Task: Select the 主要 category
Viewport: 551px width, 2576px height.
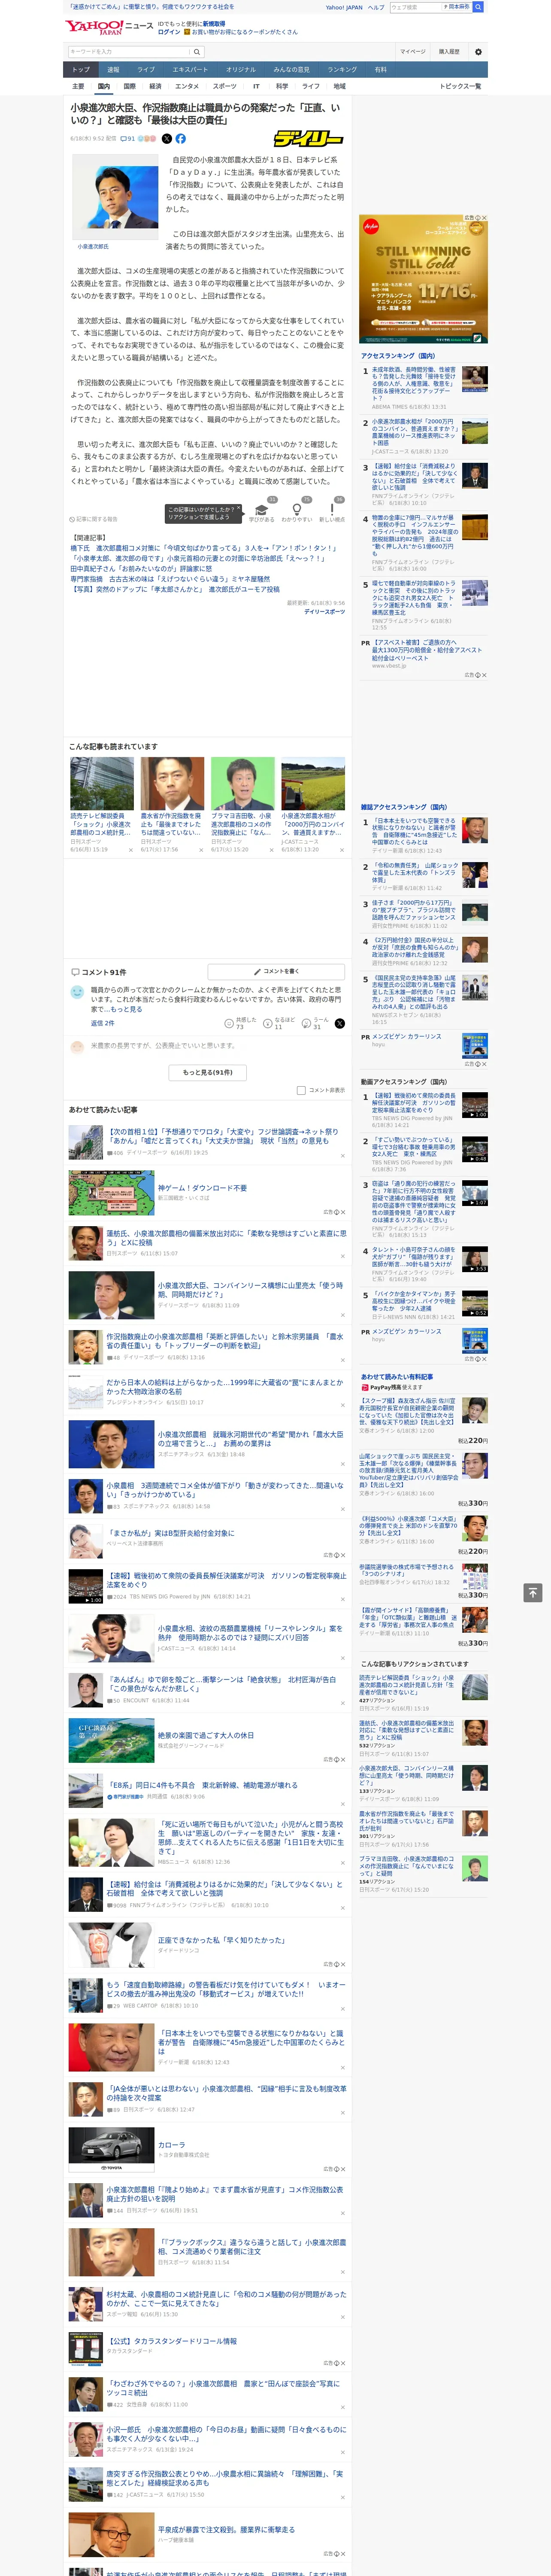Action: click(x=78, y=86)
